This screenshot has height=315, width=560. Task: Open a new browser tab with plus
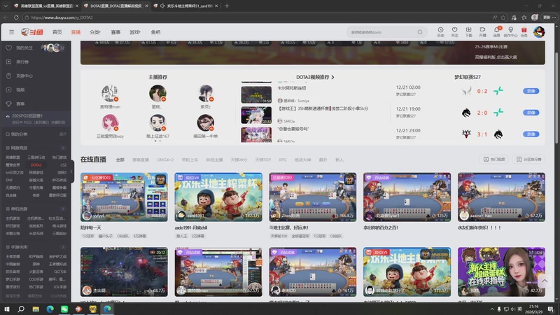pyautogui.click(x=227, y=6)
